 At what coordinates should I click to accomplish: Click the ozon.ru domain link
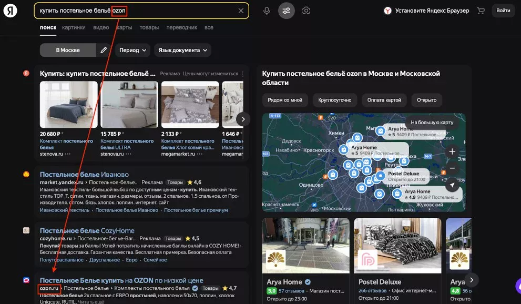click(x=49, y=288)
